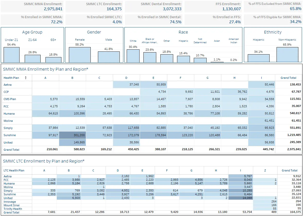Select the Not Determined race bar
303x216 pixels.
point(200,60)
